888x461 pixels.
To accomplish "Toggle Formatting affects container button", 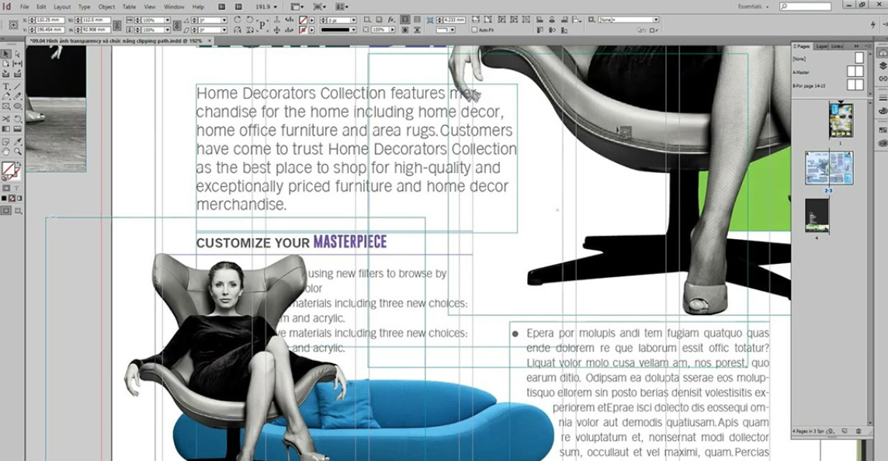I will click(5, 188).
